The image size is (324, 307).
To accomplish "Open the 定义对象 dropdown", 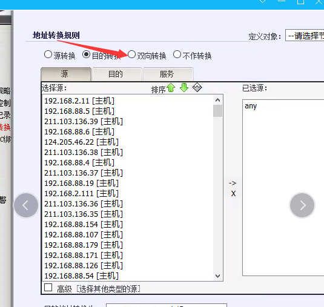I will [305, 35].
